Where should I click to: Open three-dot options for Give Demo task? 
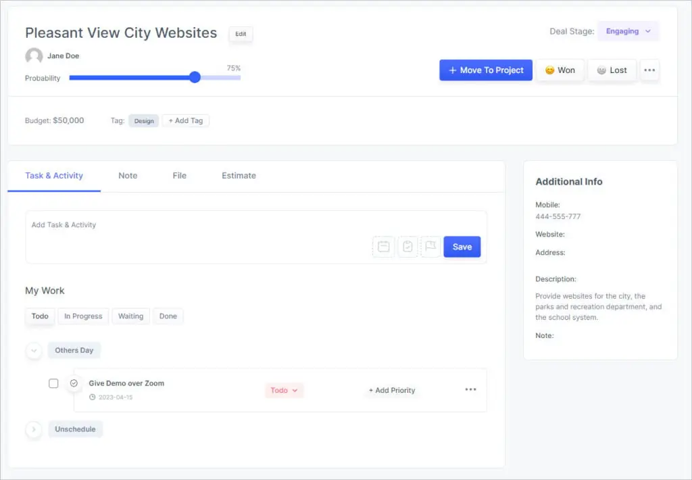(470, 389)
